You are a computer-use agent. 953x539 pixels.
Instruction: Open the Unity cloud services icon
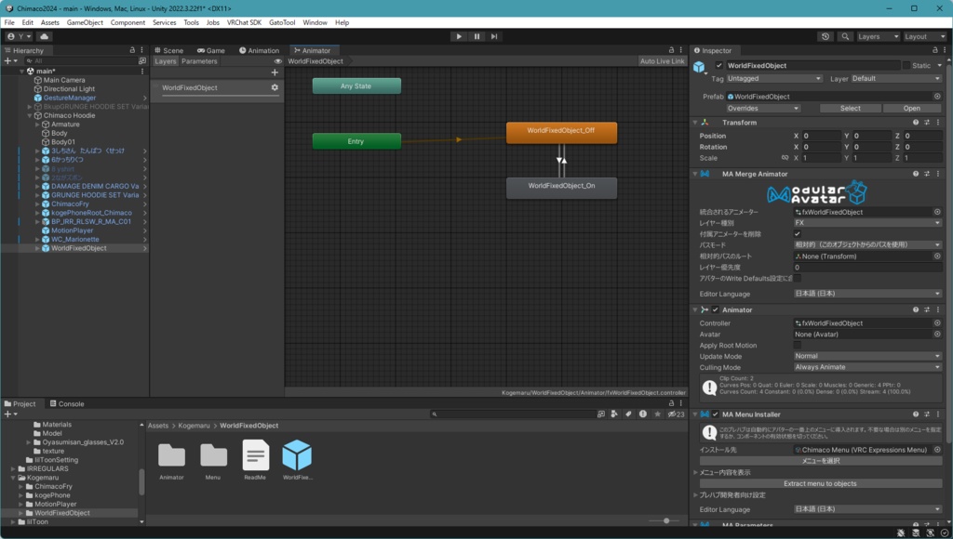[x=45, y=36]
